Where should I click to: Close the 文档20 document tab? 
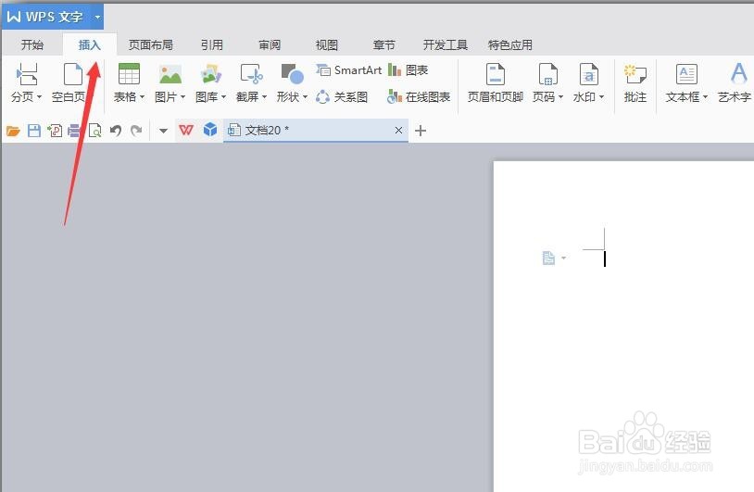[398, 131]
